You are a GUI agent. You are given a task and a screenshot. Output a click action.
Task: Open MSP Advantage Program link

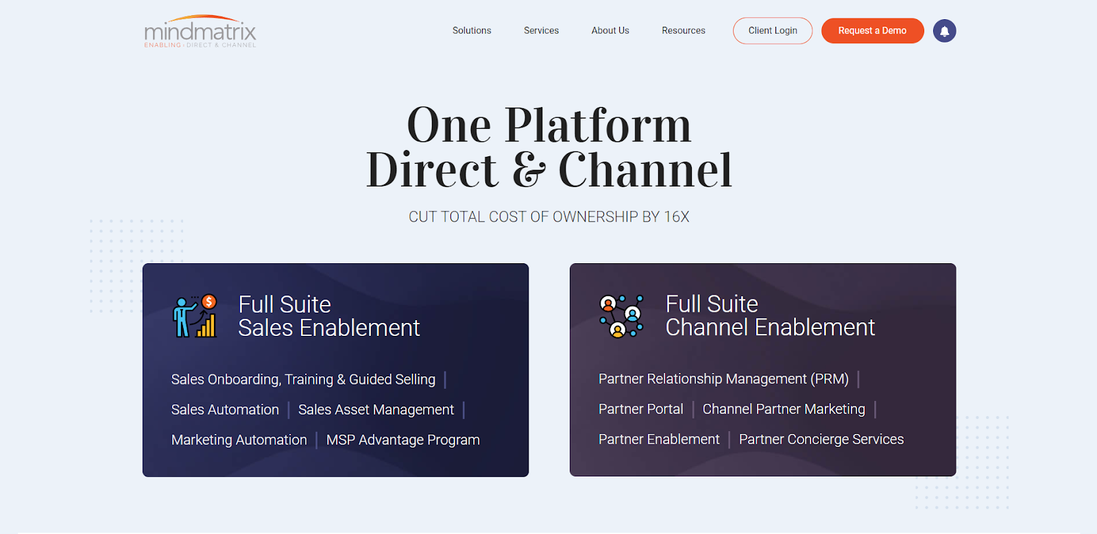coord(402,440)
